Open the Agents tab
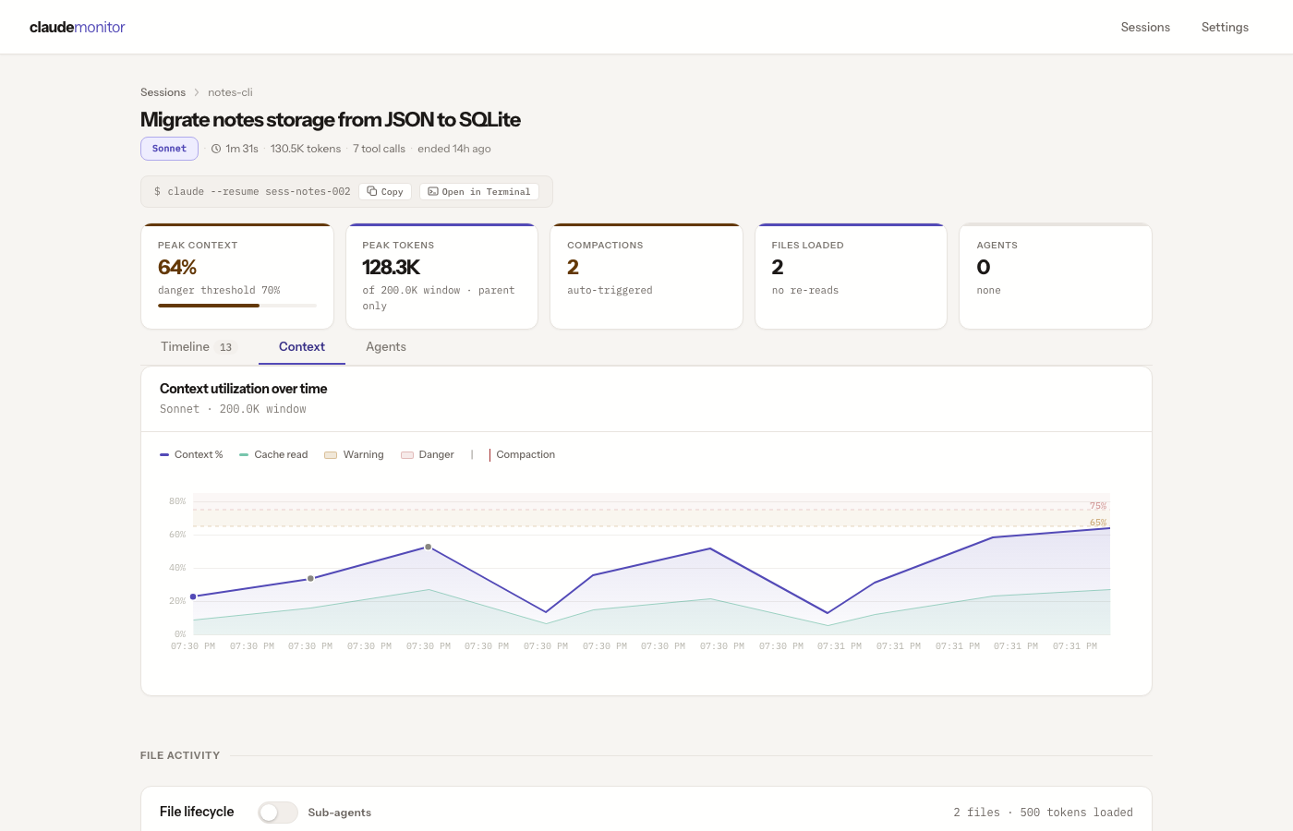 coord(386,346)
